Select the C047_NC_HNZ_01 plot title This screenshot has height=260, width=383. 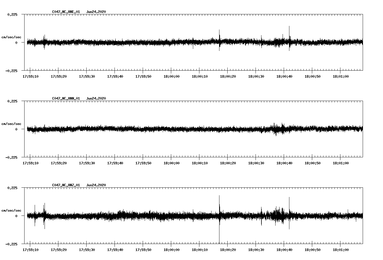(x=66, y=185)
